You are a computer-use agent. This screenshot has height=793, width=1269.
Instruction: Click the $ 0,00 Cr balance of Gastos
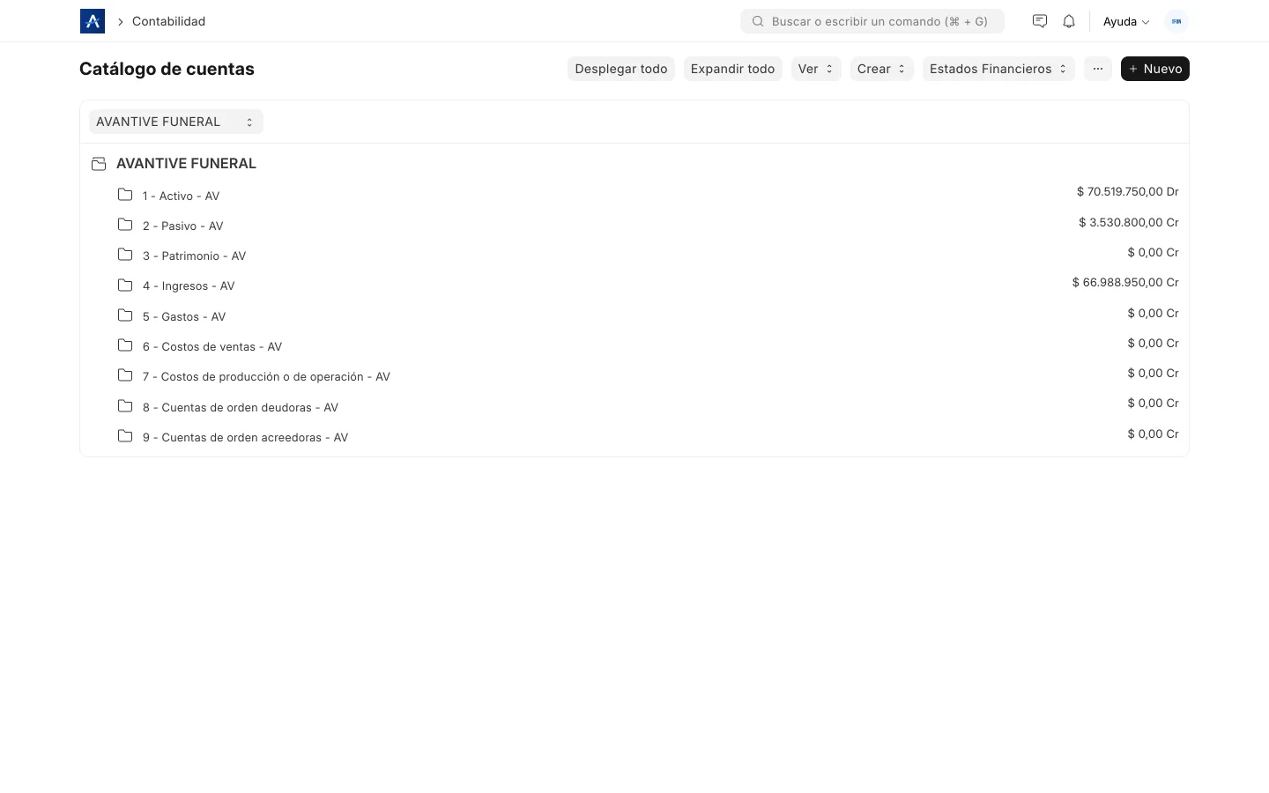[1153, 313]
